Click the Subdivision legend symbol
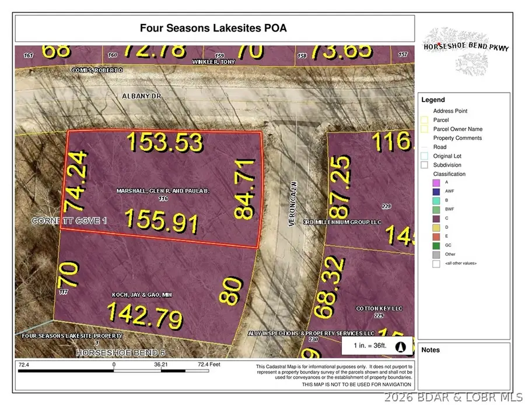525x405 pixels. (425, 165)
